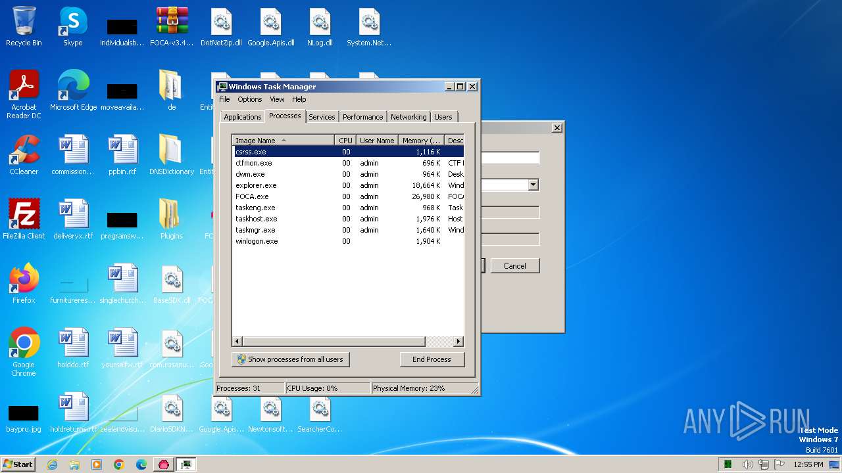
Task: Open the ppbin.rtf document icon
Action: pos(122,156)
